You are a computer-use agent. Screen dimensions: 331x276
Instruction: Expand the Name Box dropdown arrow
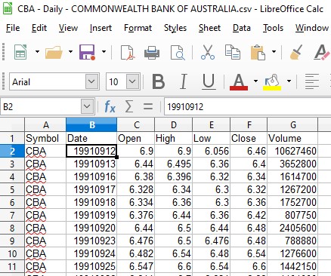click(x=87, y=106)
